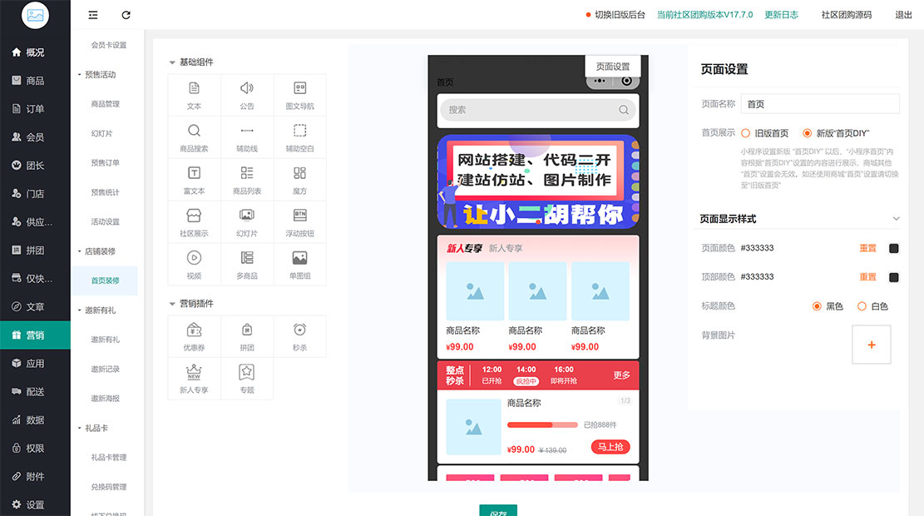Click 更多 in the 整点秒杀 bar
Screen dimensions: 924x516
(622, 375)
